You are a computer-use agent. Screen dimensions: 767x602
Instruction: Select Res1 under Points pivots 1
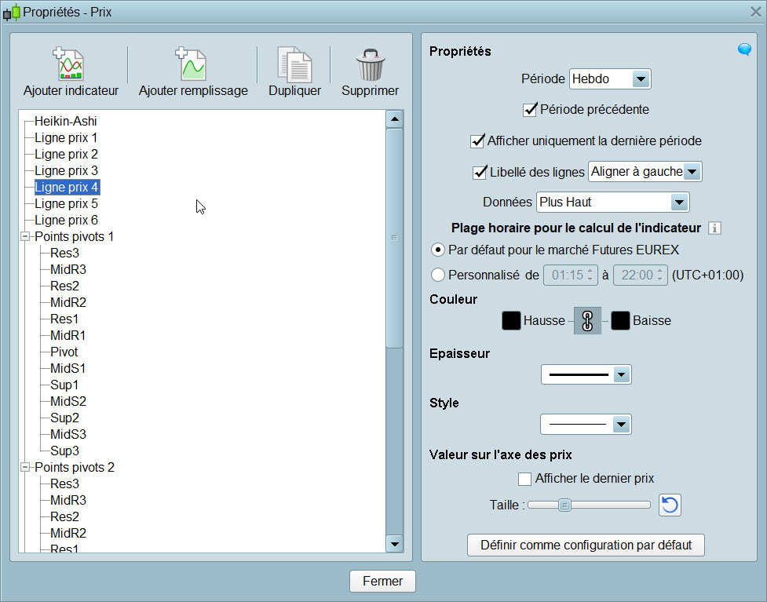pyautogui.click(x=64, y=319)
